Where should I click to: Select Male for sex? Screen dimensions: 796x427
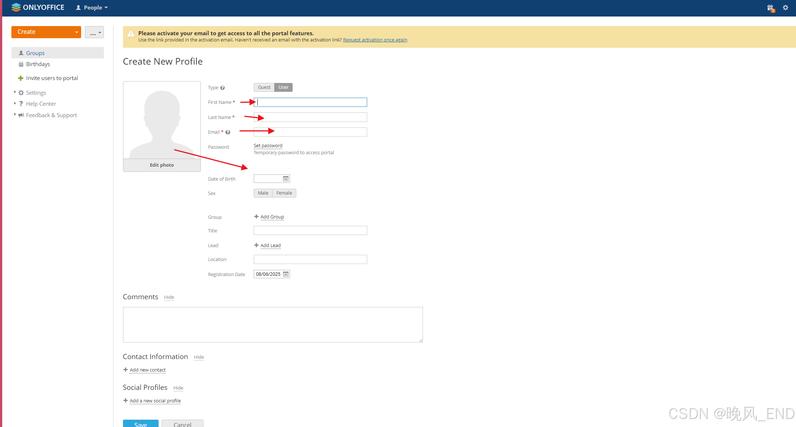pos(263,193)
